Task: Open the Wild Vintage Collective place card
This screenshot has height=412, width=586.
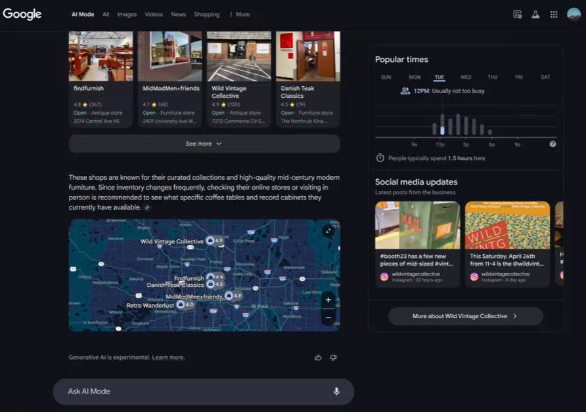Action: pos(239,79)
